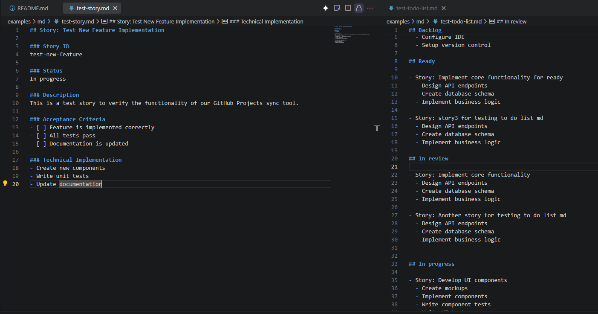The width and height of the screenshot is (598, 314).
Task: Click the checkbox brackets for 'Feature is implemented correctly'
Action: tap(41, 127)
